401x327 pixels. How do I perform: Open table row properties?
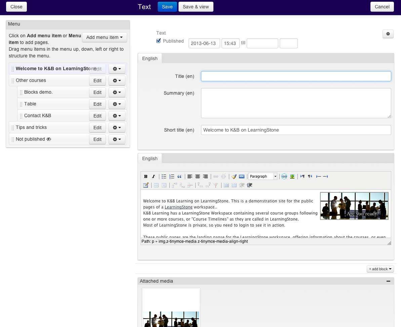(x=156, y=185)
